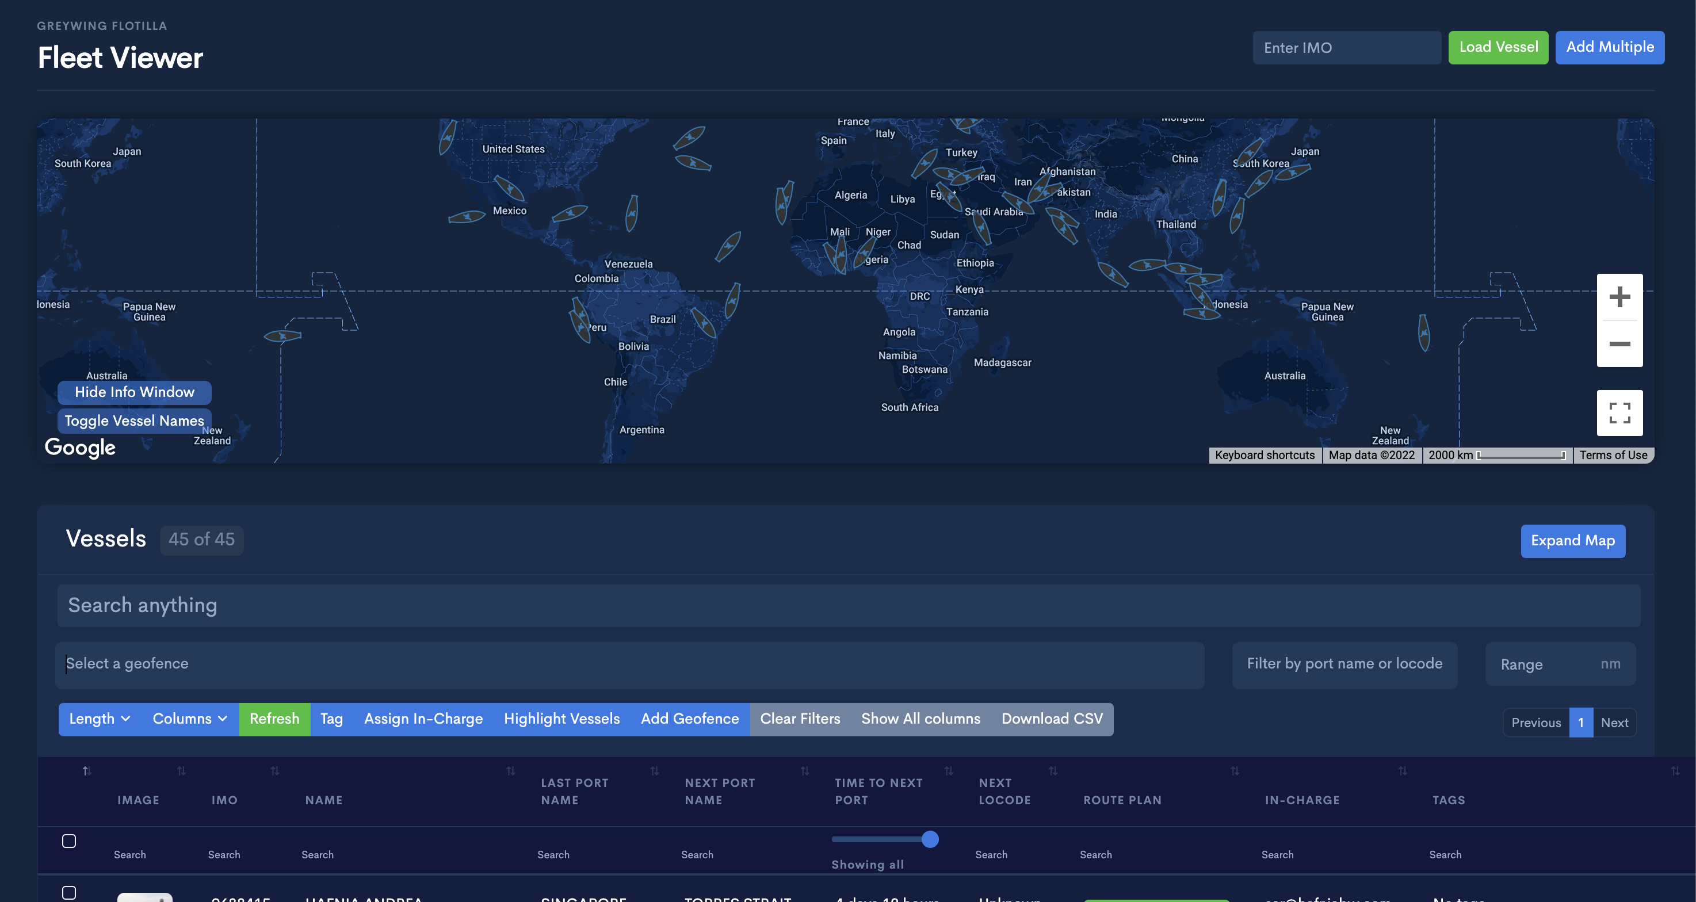Sort the table by IMO column
This screenshot has width=1696, height=902.
[274, 770]
